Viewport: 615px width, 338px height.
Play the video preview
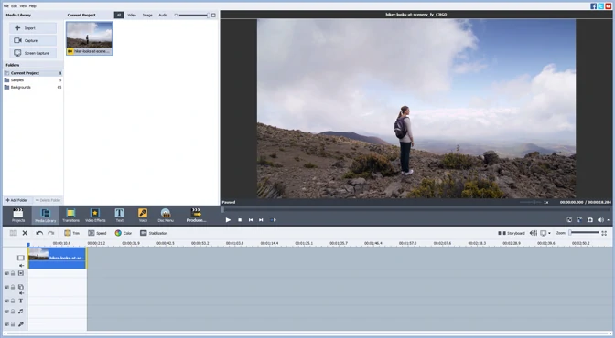[228, 220]
